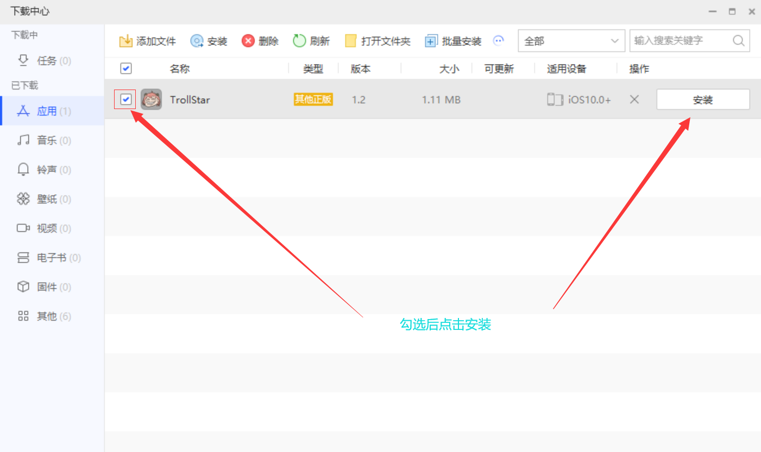
Task: Click the green 刷新 (refresh) icon
Action: click(299, 41)
